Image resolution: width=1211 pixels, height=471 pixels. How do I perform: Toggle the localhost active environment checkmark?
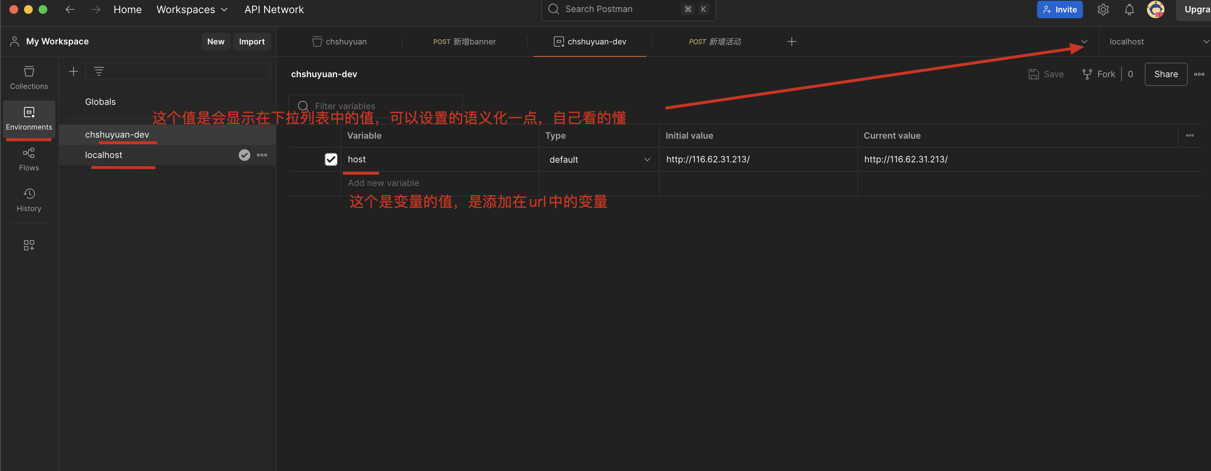click(x=245, y=155)
